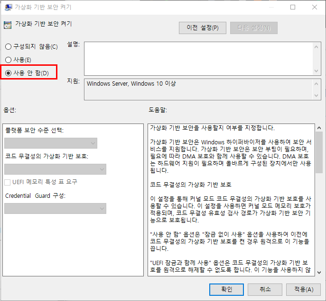Click up arrow of 설명 box scrollbar
Viewport: 326px width, 301px height.
pyautogui.click(x=316, y=47)
